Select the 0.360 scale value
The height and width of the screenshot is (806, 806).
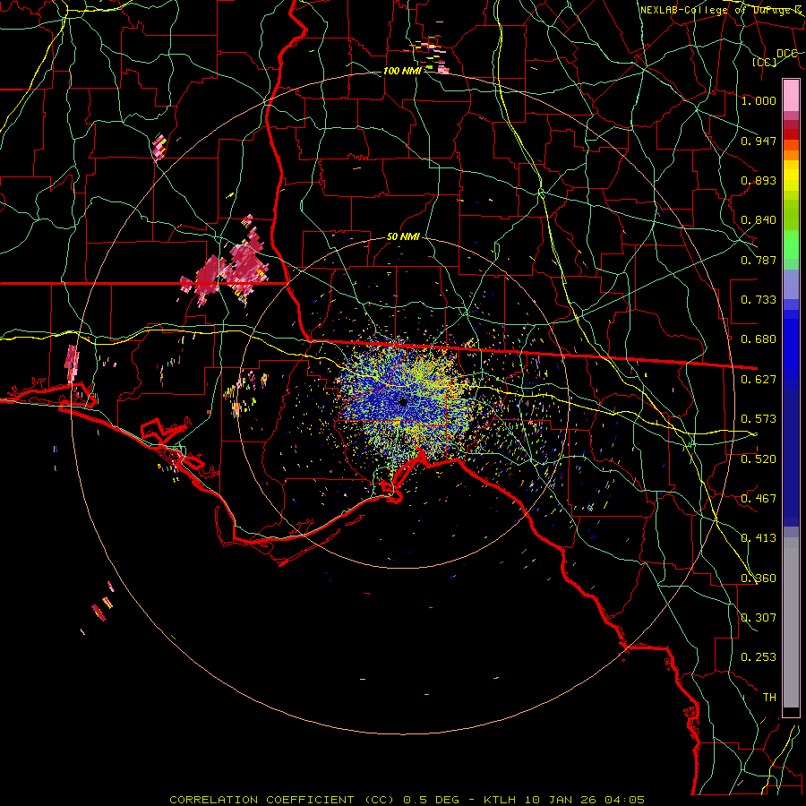759,579
